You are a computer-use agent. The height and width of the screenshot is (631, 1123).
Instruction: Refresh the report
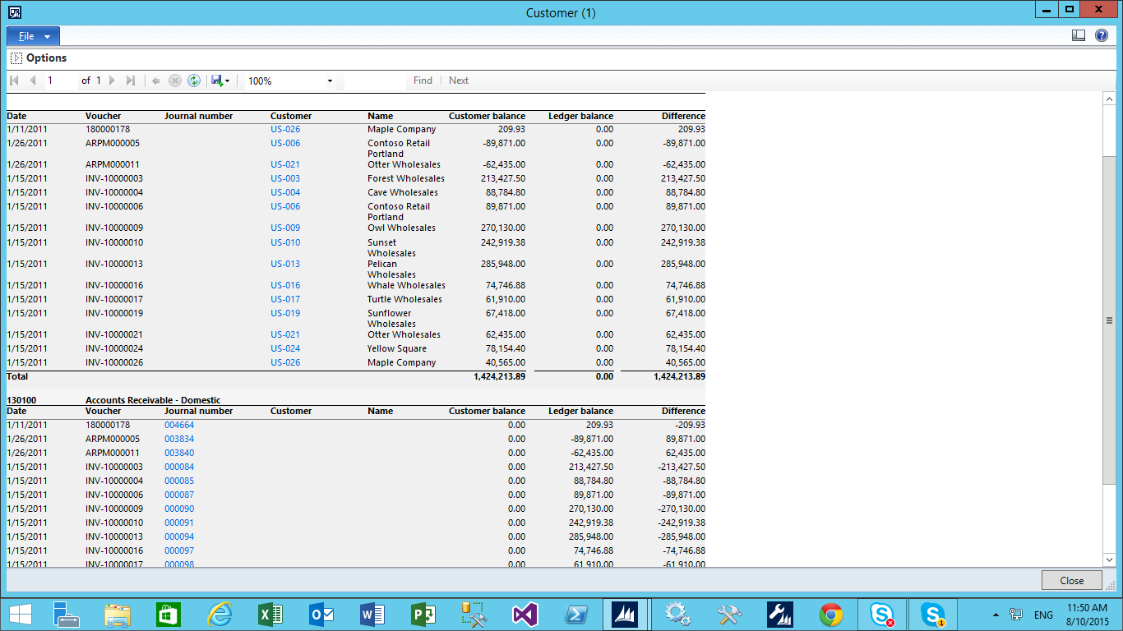coord(194,81)
